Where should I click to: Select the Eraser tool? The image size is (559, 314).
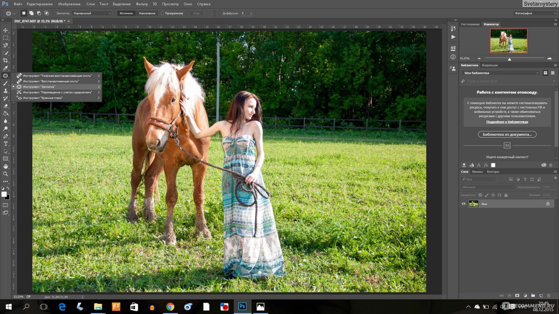coord(5,106)
